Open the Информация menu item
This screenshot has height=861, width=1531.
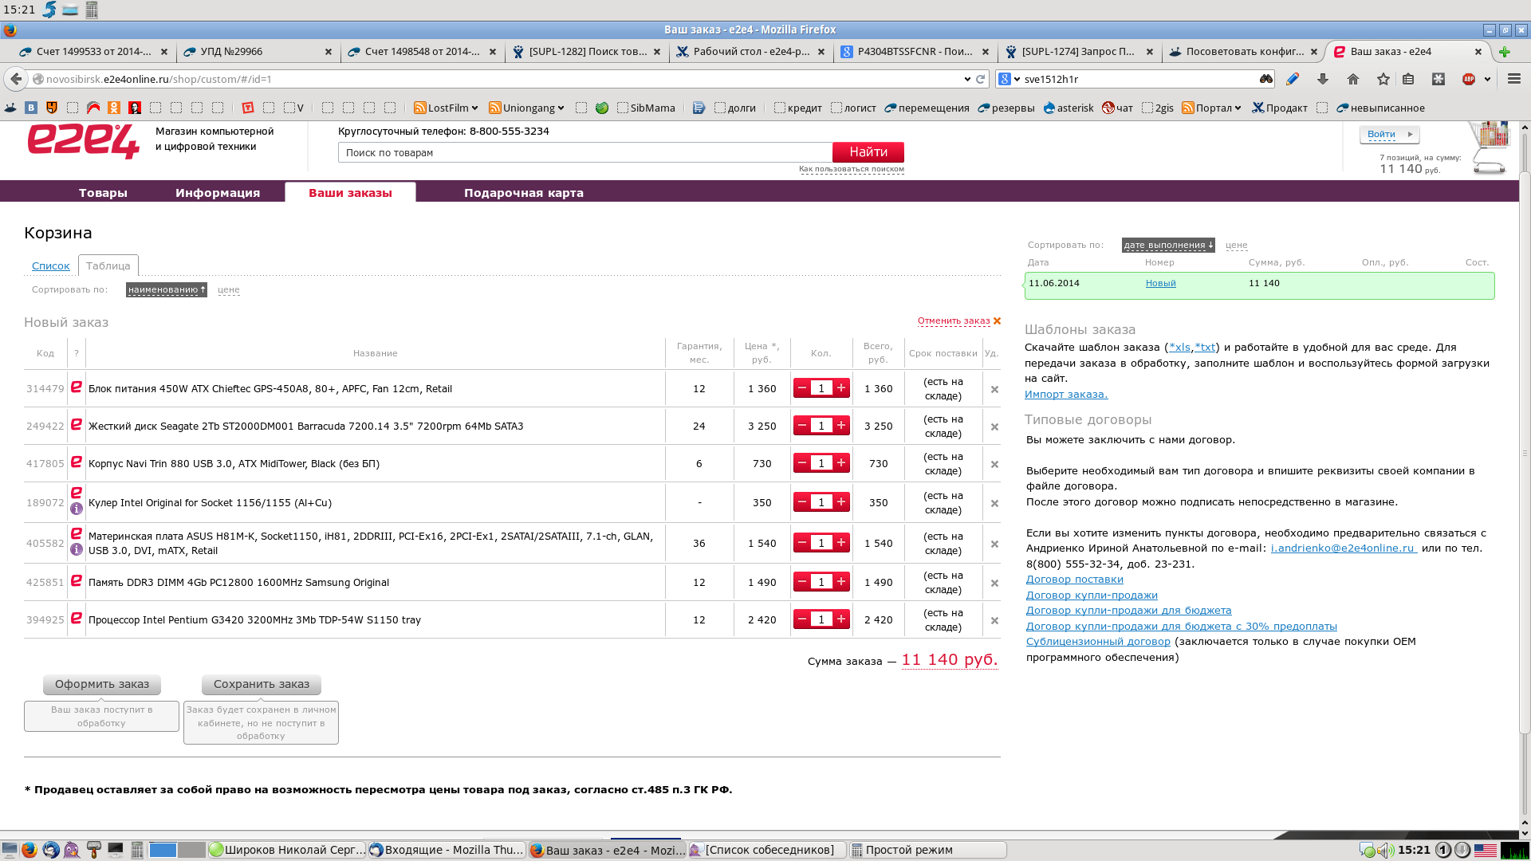[218, 193]
